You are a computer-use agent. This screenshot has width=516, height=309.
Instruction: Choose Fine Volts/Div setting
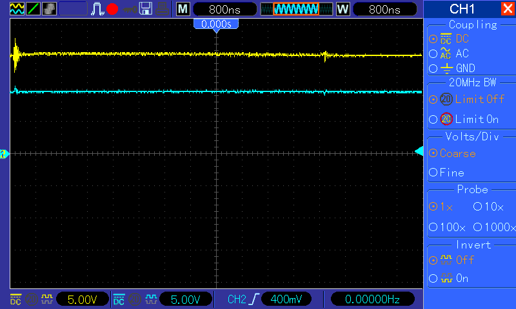(446, 173)
